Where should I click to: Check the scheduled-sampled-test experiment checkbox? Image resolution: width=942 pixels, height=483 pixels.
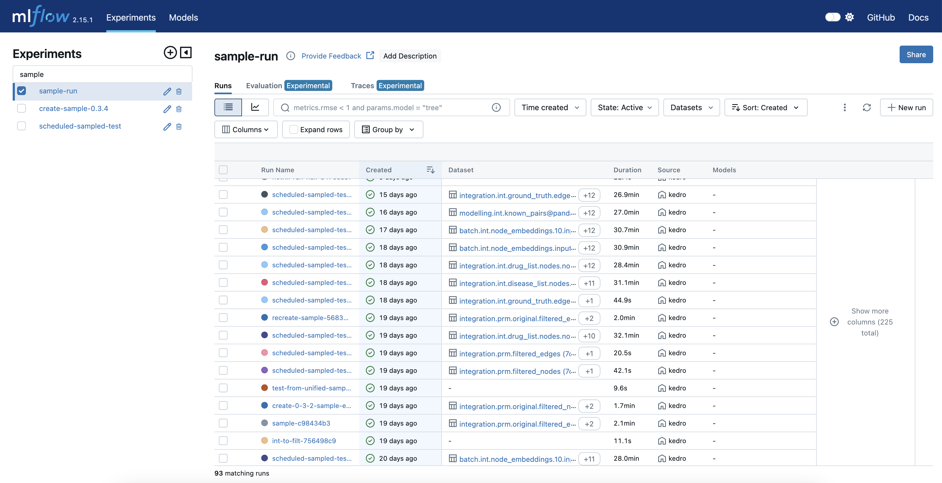(x=21, y=126)
